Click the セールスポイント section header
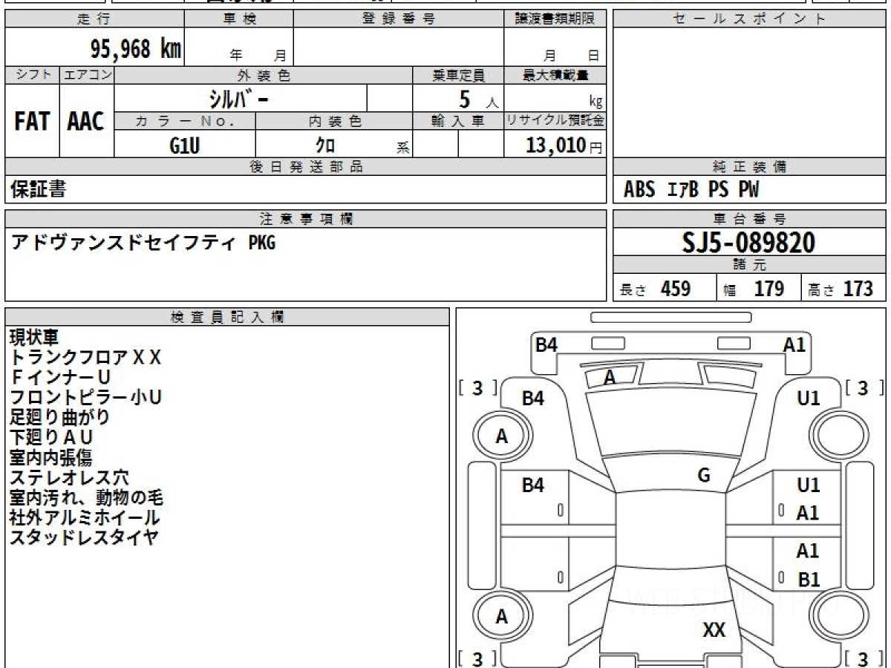Viewport: 891px width, 668px height. 749,19
